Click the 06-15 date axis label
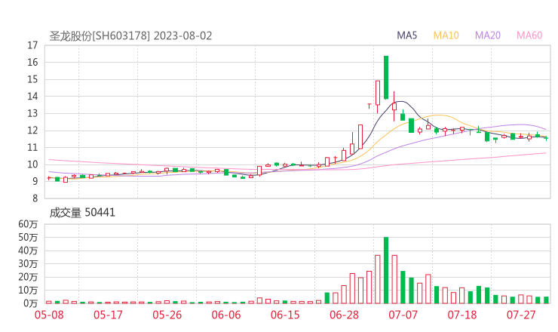Image resolution: width=558 pixels, height=332 pixels. click(285, 315)
